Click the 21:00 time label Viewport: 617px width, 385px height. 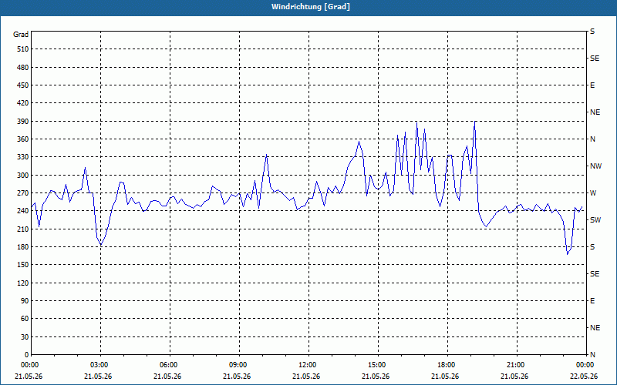pos(516,364)
